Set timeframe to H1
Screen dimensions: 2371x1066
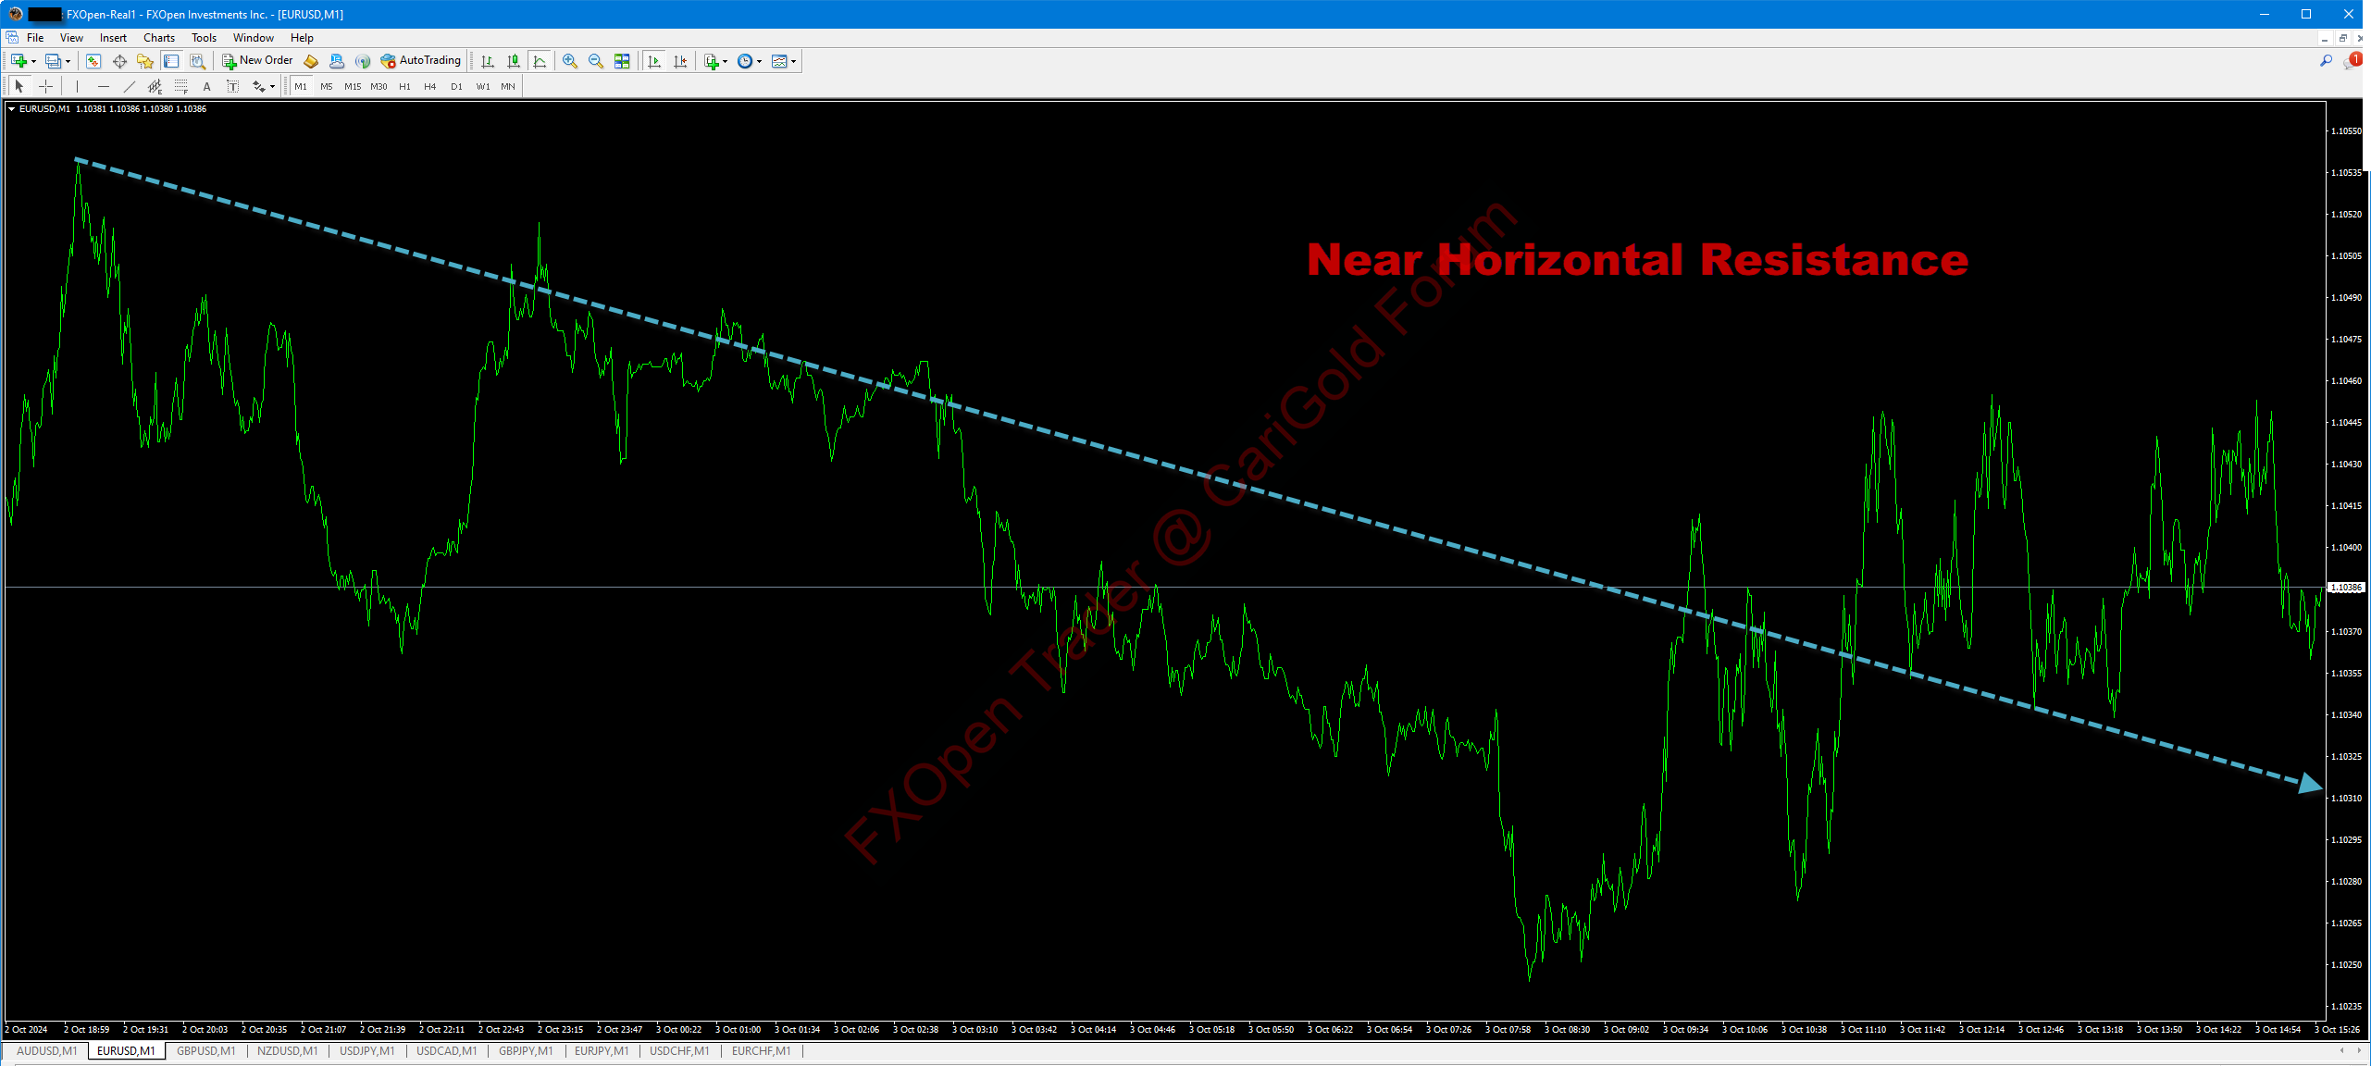pyautogui.click(x=404, y=86)
